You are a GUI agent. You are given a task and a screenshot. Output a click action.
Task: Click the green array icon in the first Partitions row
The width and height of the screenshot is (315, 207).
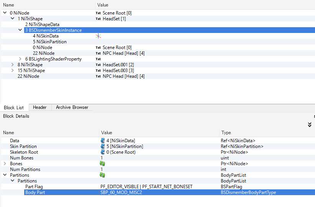[103, 175]
